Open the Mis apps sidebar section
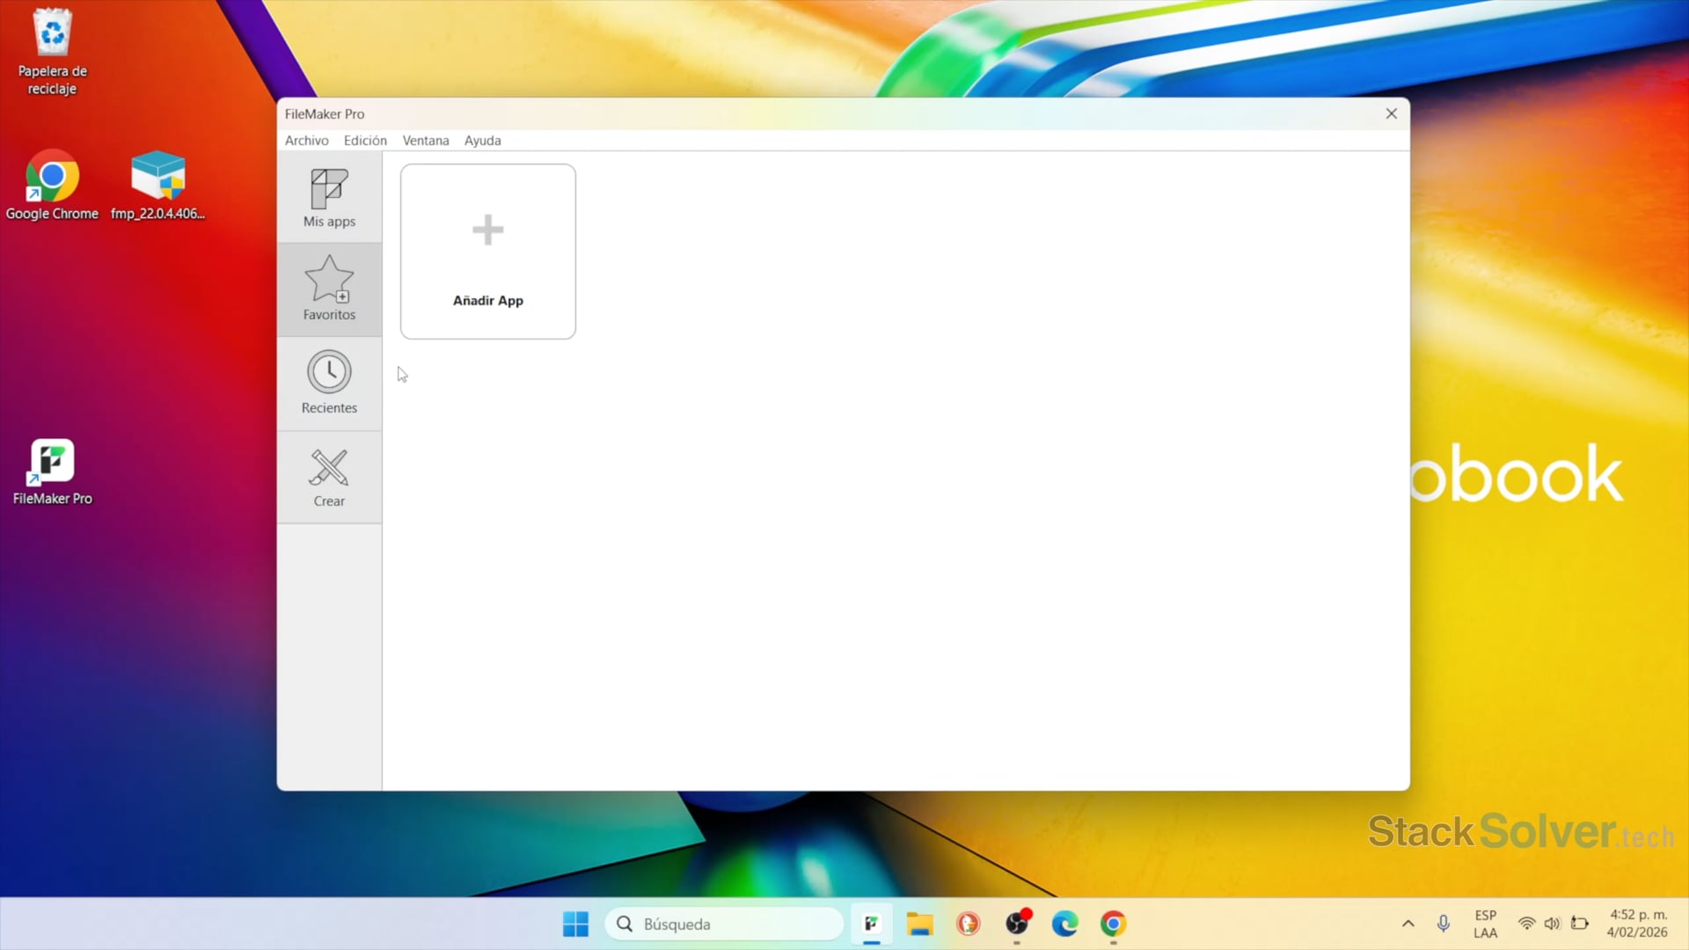The height and width of the screenshot is (950, 1689). [x=329, y=198]
